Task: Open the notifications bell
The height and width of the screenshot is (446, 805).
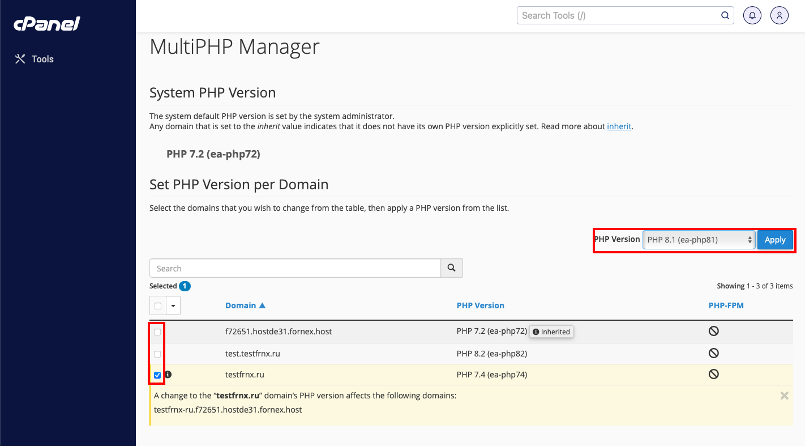Action: point(752,16)
